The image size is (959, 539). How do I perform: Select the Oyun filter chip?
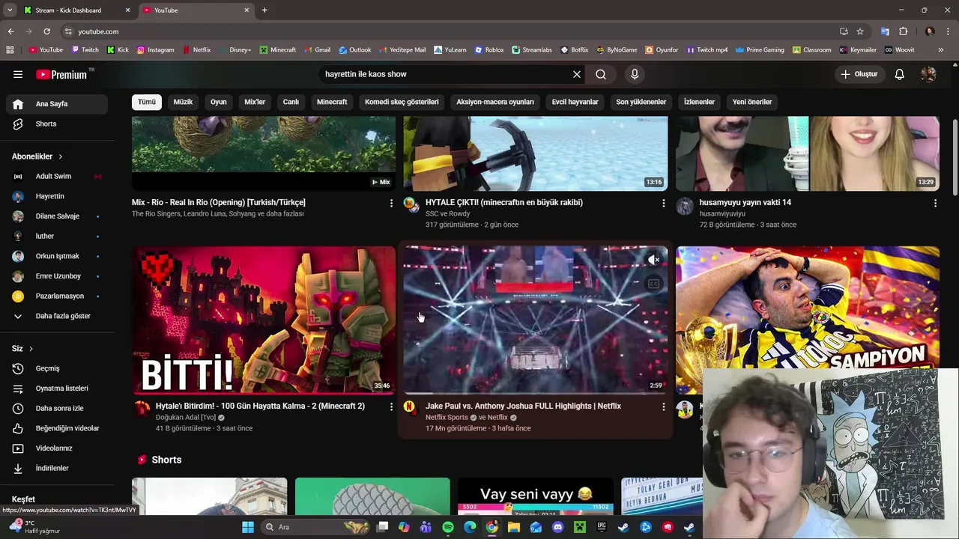pos(219,102)
